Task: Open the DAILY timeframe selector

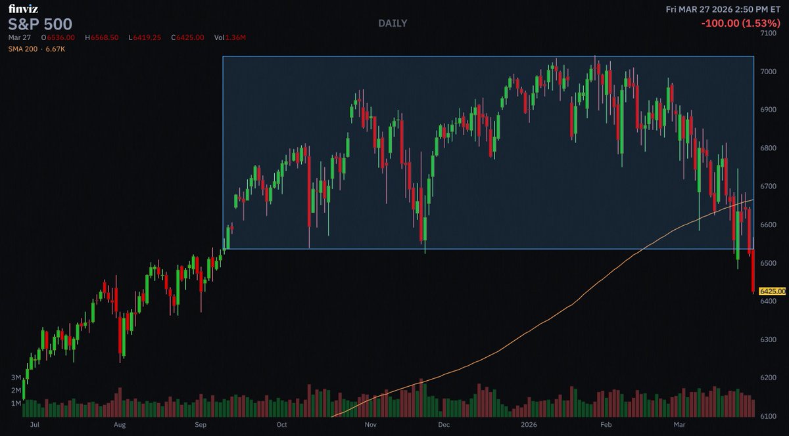Action: click(x=392, y=23)
